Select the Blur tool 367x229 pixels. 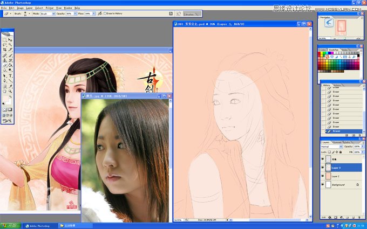pyautogui.click(x=4, y=70)
